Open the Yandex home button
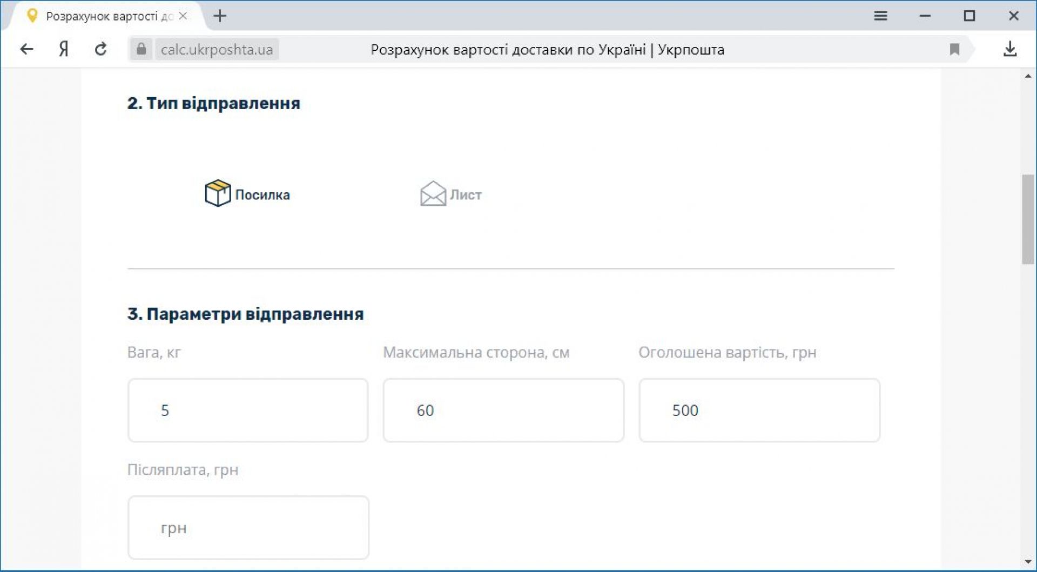Viewport: 1037px width, 572px height. click(x=64, y=49)
